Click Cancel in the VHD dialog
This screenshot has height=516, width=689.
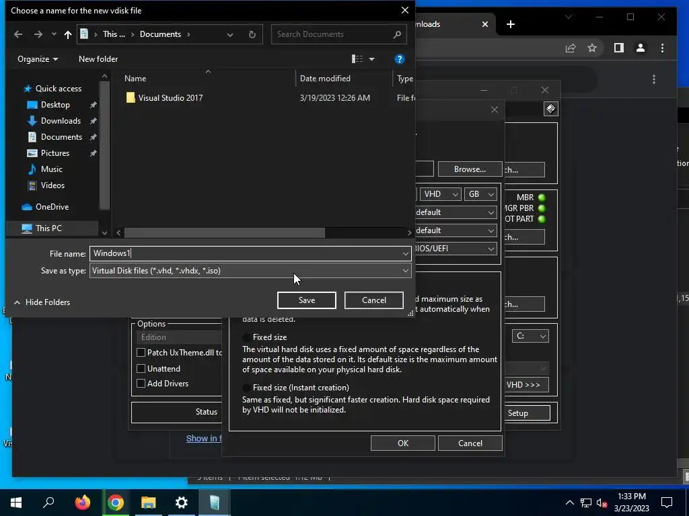470,443
